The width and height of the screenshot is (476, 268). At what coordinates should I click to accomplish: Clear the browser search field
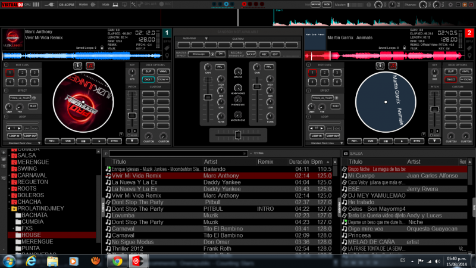coord(245,154)
